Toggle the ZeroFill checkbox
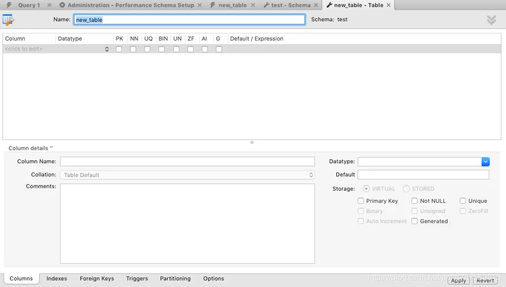 [x=463, y=211]
